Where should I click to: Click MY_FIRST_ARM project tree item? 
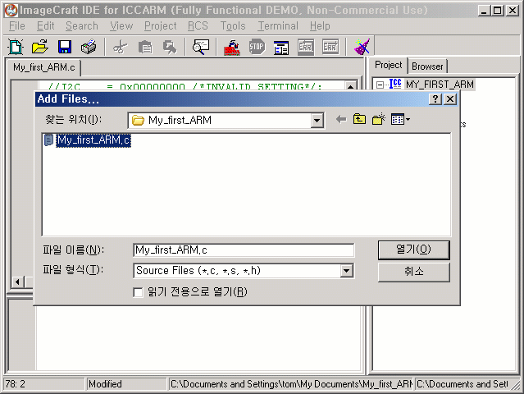pyautogui.click(x=440, y=85)
